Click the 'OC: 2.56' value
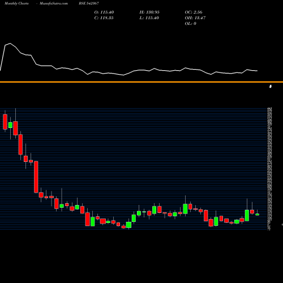This screenshot has width=283, height=283. point(194,12)
